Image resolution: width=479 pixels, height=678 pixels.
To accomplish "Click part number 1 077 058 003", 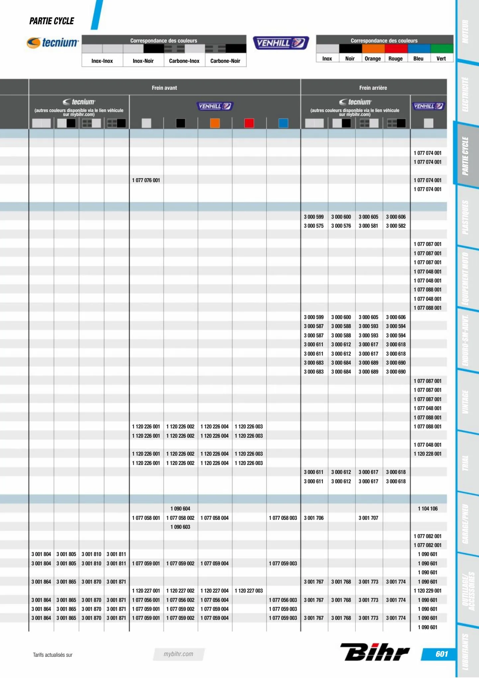I will tap(283, 518).
